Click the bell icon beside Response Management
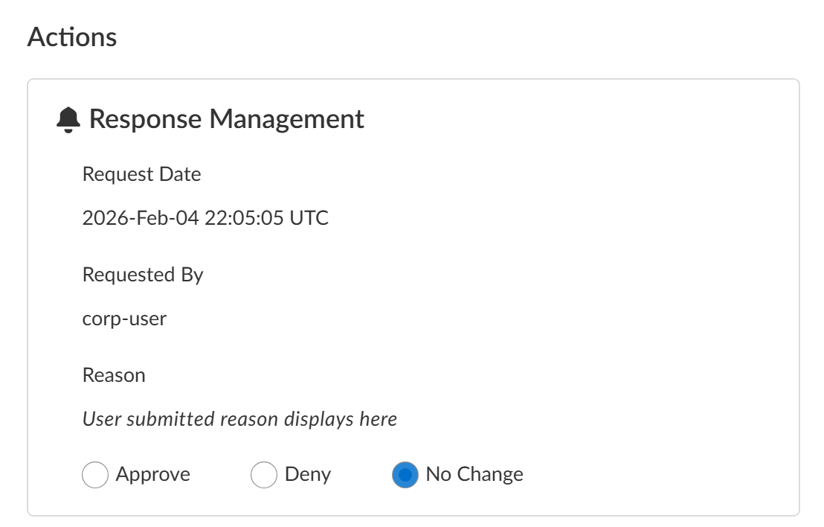The image size is (824, 527). (x=68, y=119)
